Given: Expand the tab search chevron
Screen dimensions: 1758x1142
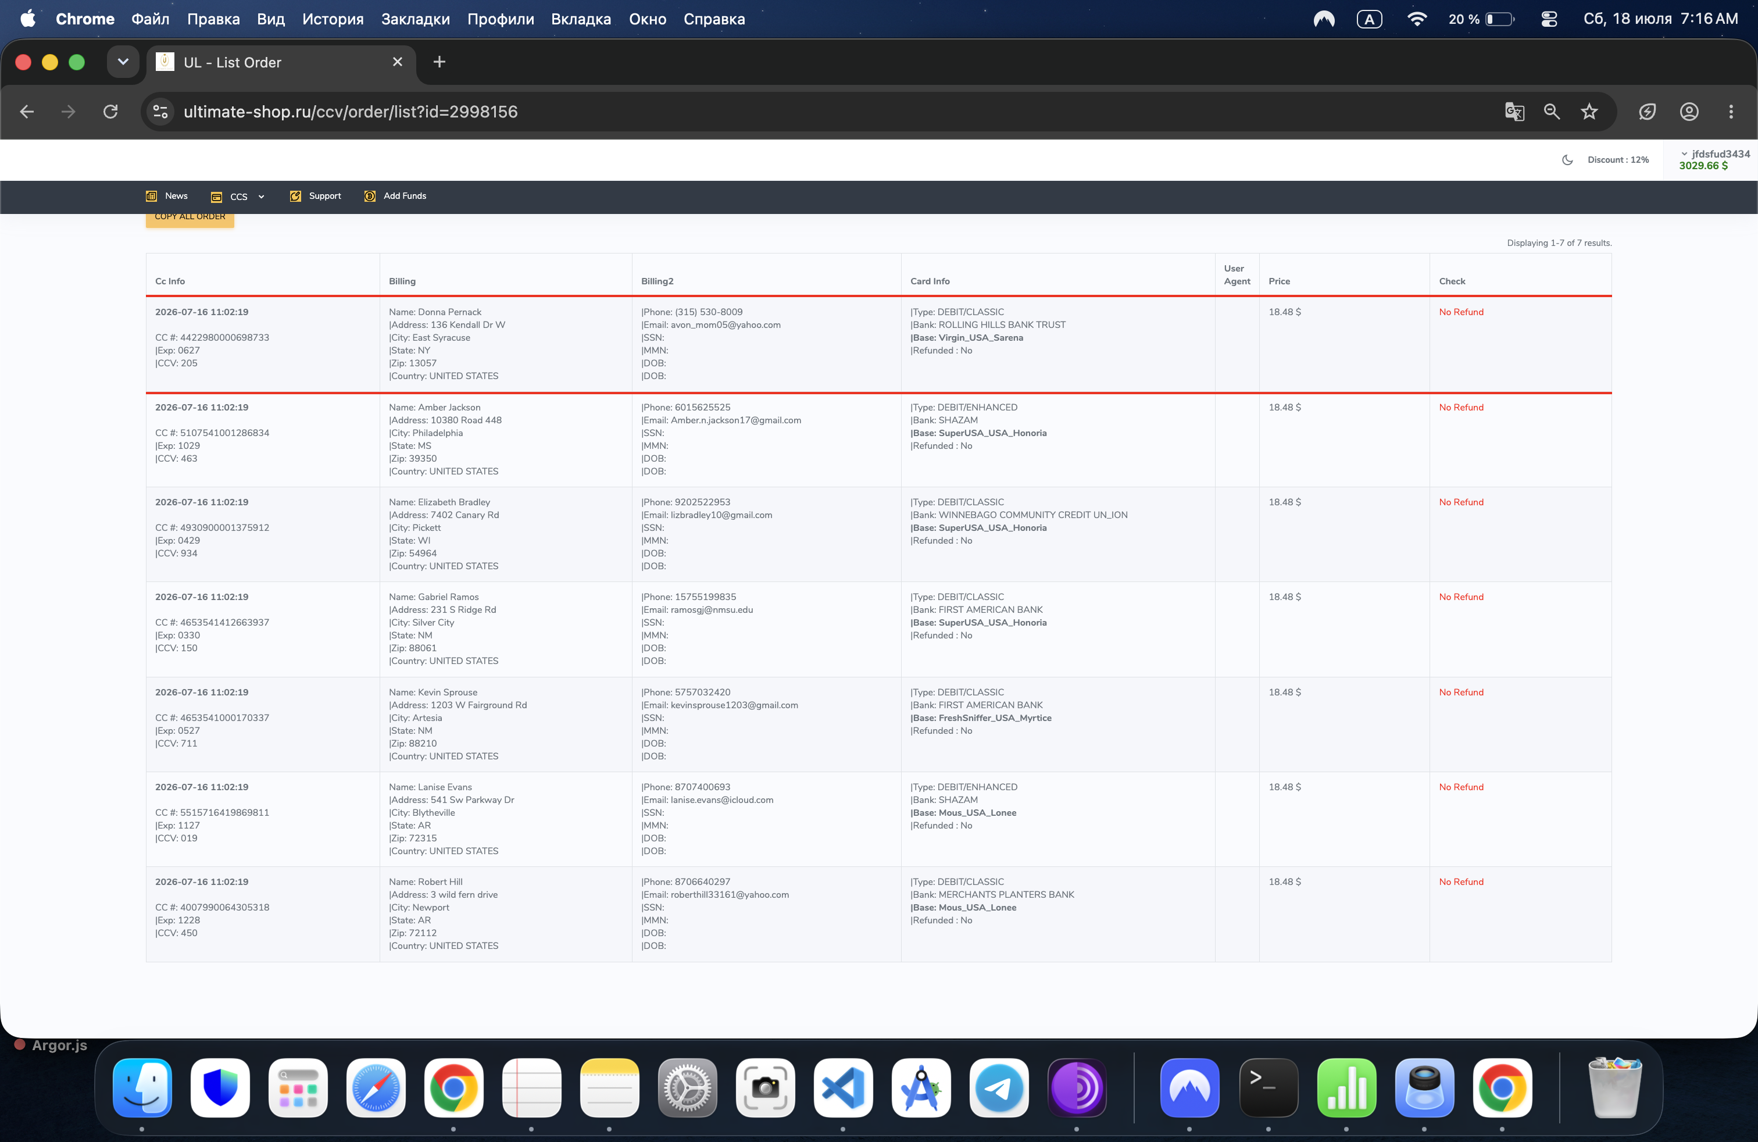Looking at the screenshot, I should 123,62.
